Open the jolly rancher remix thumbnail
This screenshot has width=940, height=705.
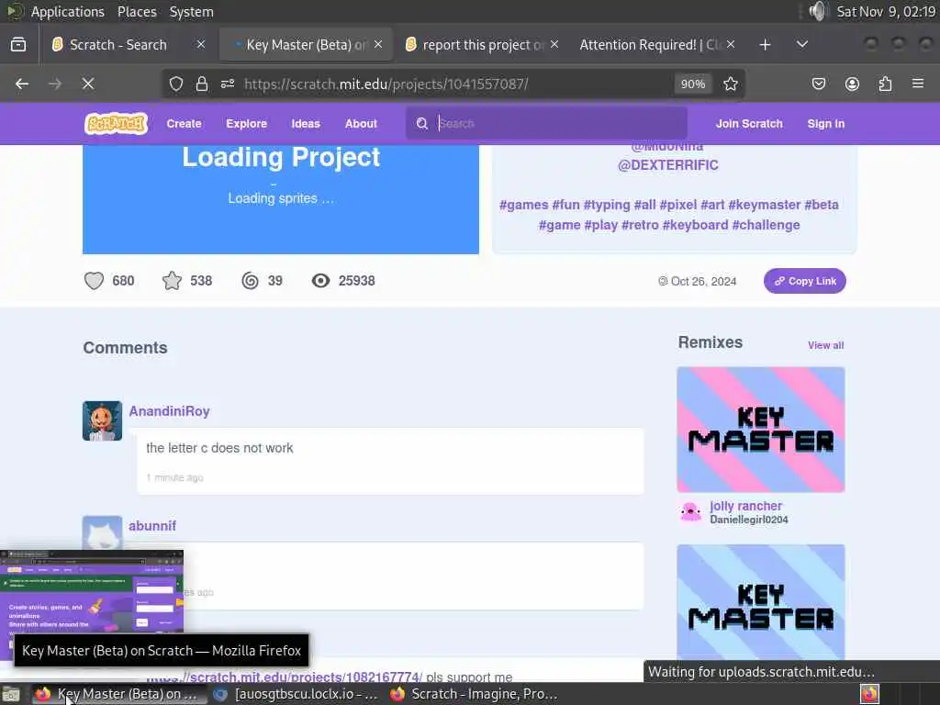[761, 430]
